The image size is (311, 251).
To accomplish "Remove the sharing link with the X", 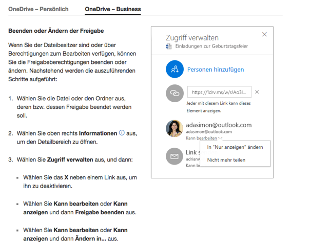I will pyautogui.click(x=257, y=92).
